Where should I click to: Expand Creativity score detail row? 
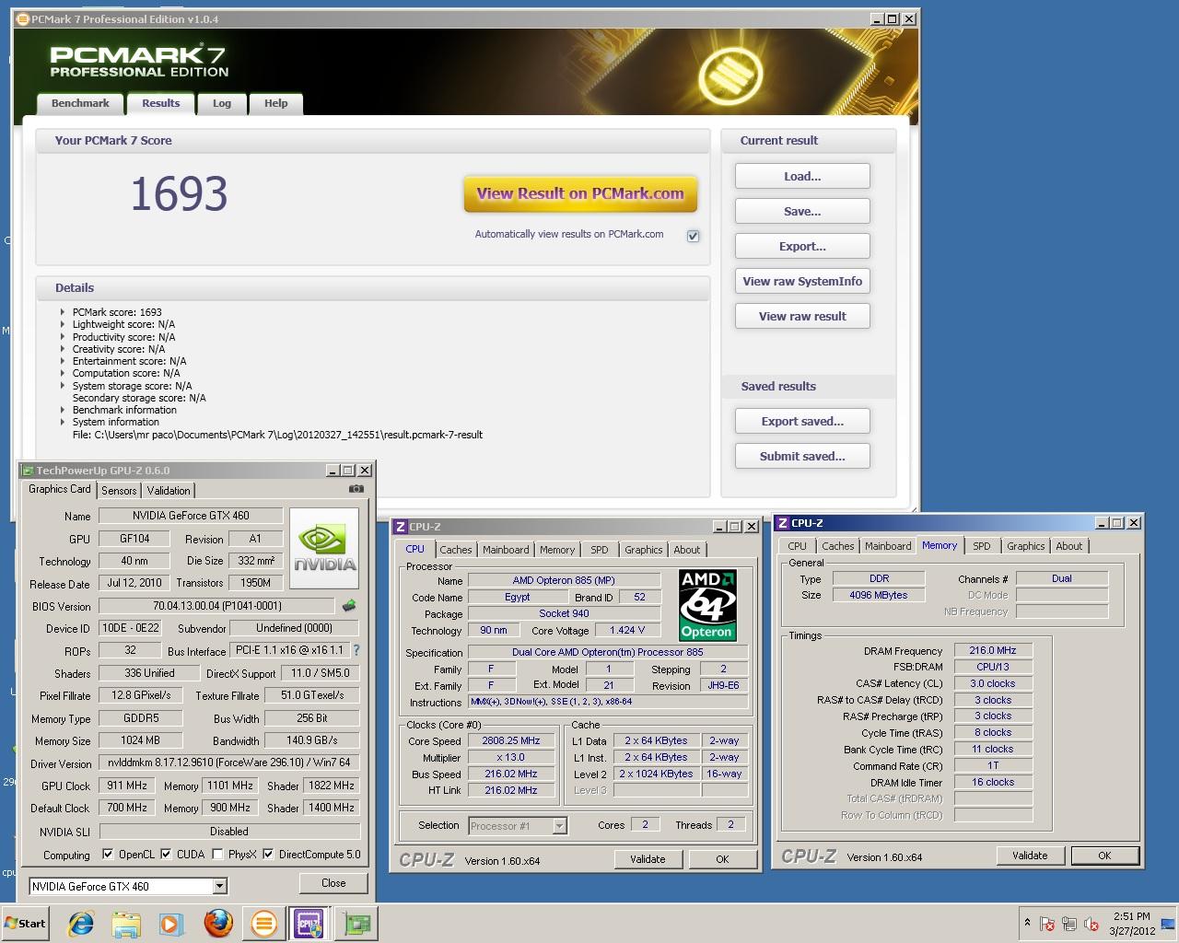pyautogui.click(x=63, y=349)
